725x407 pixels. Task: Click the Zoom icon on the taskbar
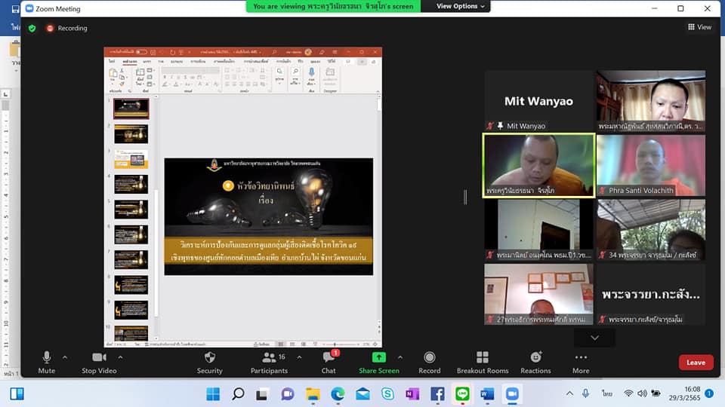coord(512,393)
